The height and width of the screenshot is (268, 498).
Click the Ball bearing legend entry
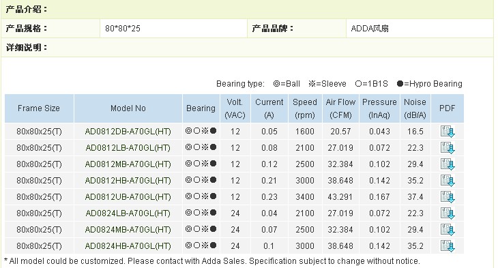(x=287, y=84)
